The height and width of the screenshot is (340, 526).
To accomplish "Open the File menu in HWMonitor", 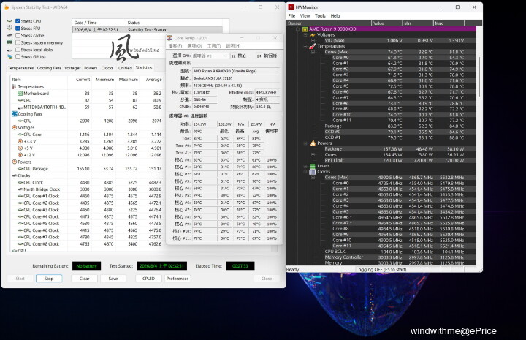I will [x=291, y=16].
